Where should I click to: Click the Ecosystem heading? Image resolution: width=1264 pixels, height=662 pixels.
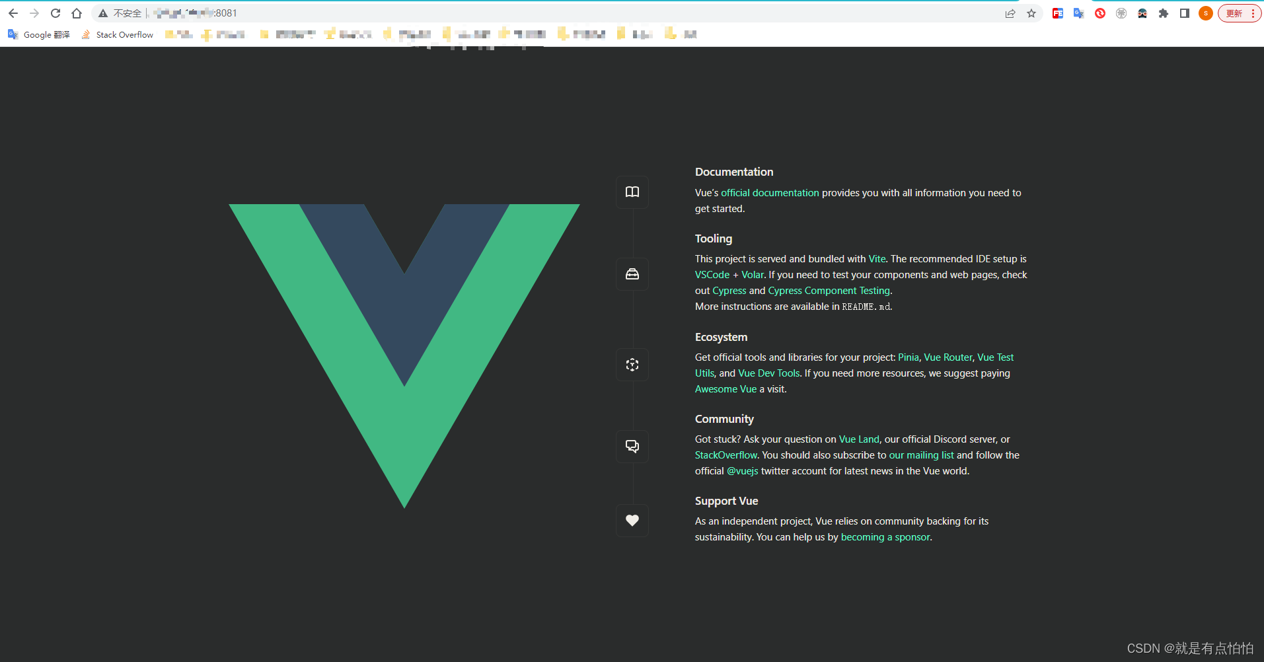(721, 337)
